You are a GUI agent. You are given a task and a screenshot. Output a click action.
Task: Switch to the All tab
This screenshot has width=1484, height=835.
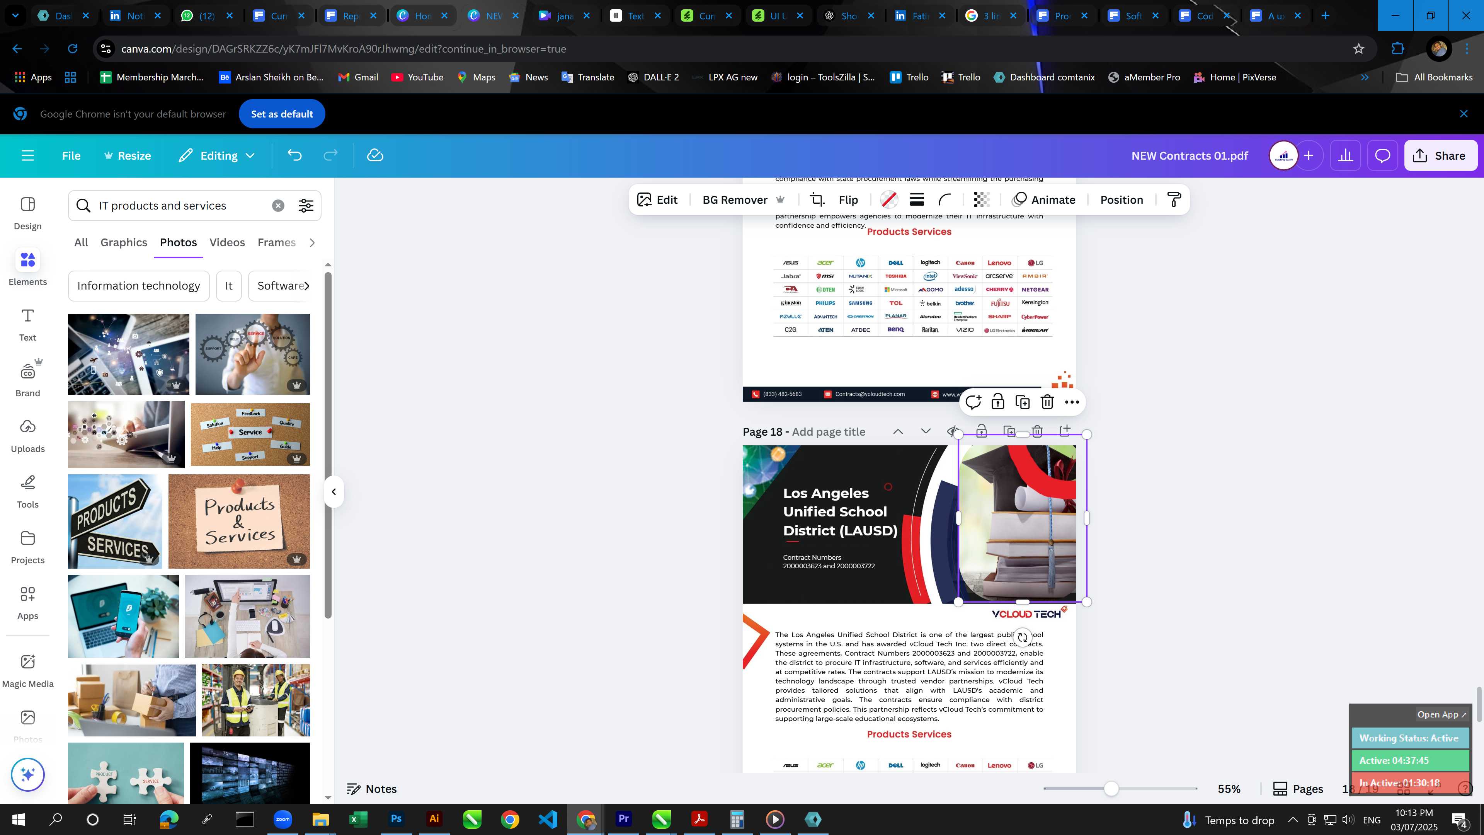81,243
